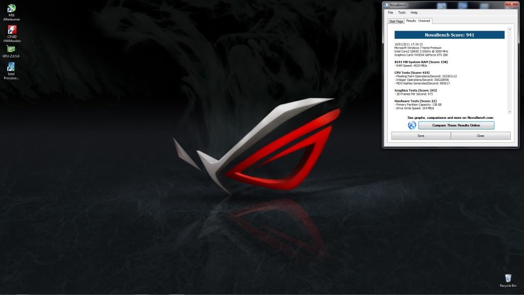Click the 3D Frames Per Second line

click(x=413, y=94)
